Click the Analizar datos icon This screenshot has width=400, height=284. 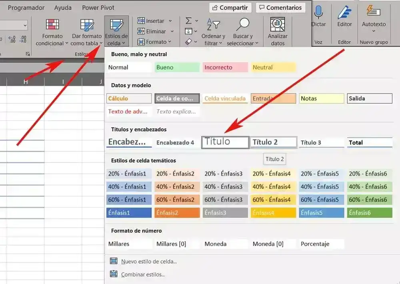tap(277, 25)
